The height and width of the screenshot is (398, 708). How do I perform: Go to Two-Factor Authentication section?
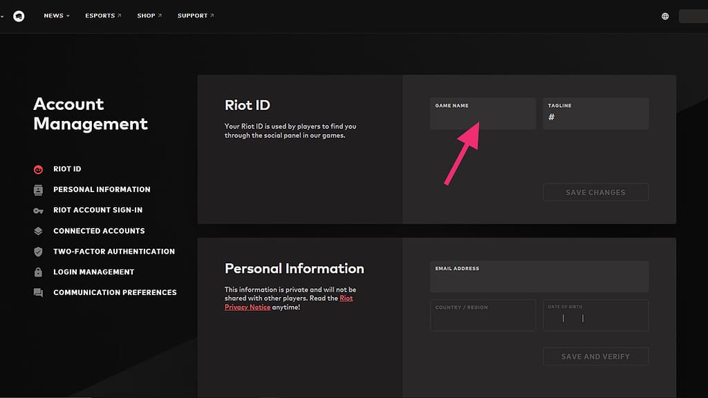[114, 252]
